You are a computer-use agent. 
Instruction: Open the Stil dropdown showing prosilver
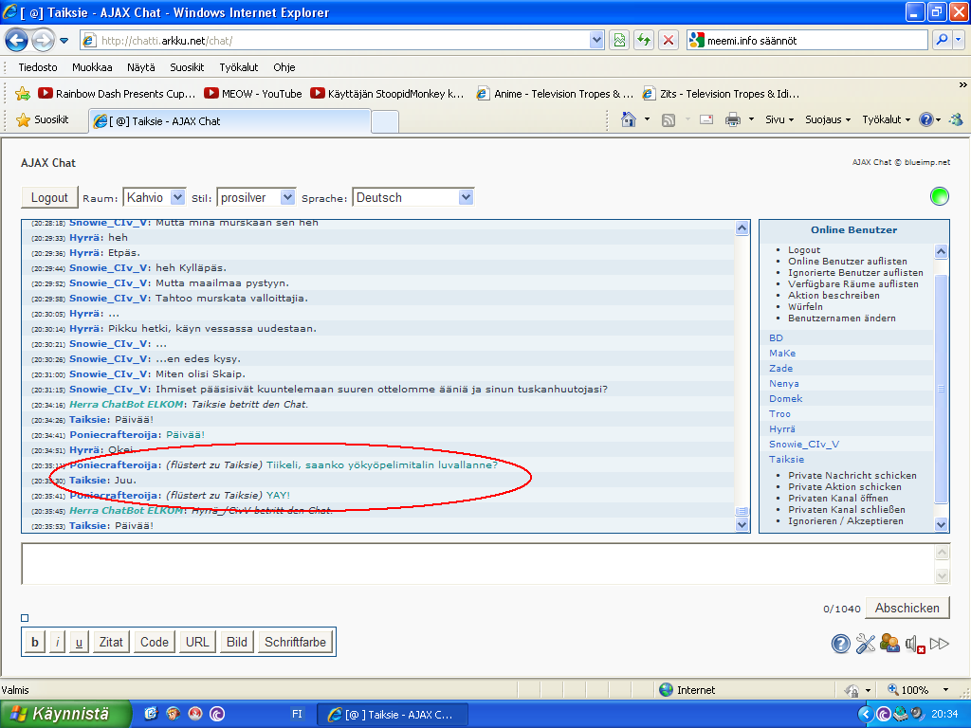click(256, 197)
